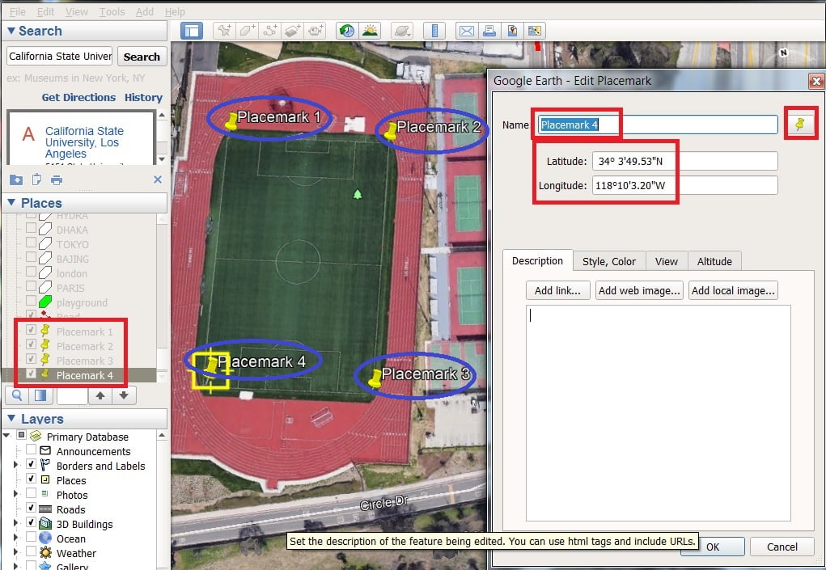Copy search results to clipboard icon
Screen dimensions: 826x570
point(36,180)
